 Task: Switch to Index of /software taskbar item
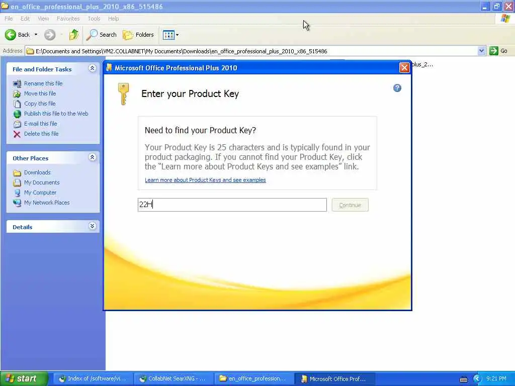pyautogui.click(x=93, y=378)
